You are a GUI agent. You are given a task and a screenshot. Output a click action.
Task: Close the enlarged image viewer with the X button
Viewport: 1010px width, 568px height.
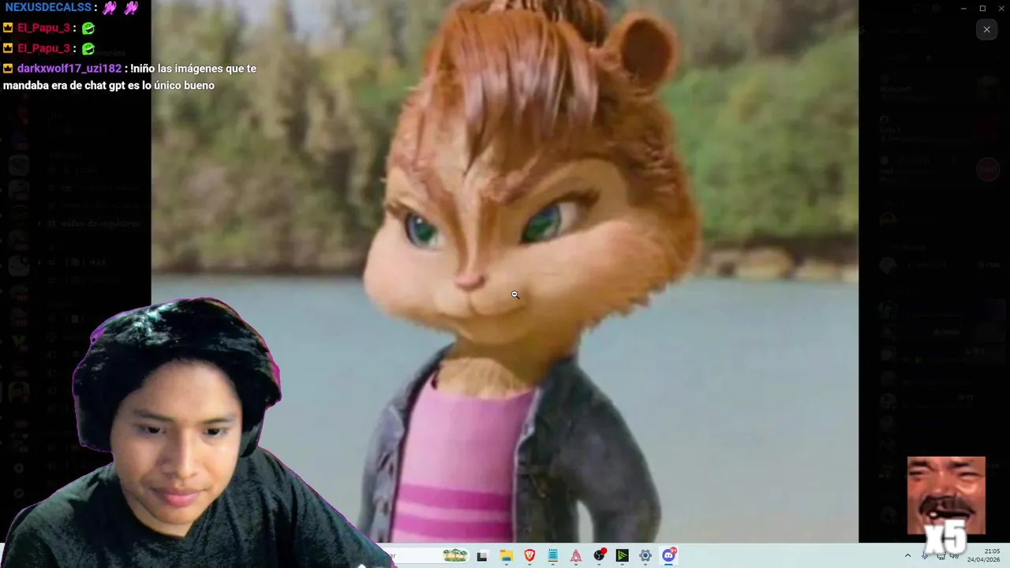point(986,29)
